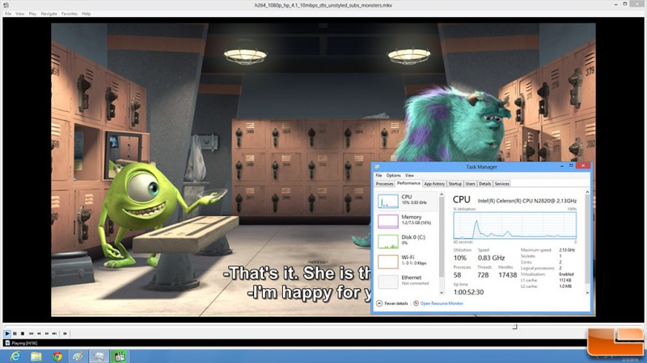This screenshot has width=647, height=363.
Task: Minimize the Task Manager window
Action: [561, 165]
